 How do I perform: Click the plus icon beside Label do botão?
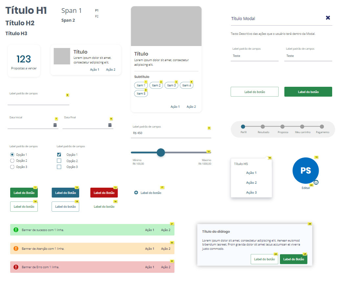tap(136, 193)
